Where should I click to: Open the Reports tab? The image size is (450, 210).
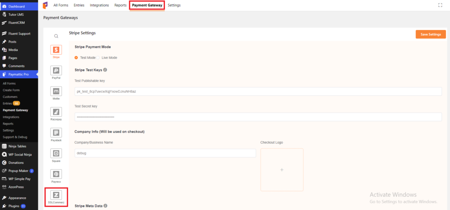coord(120,5)
